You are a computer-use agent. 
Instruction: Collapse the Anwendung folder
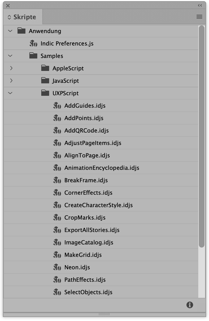(10, 31)
